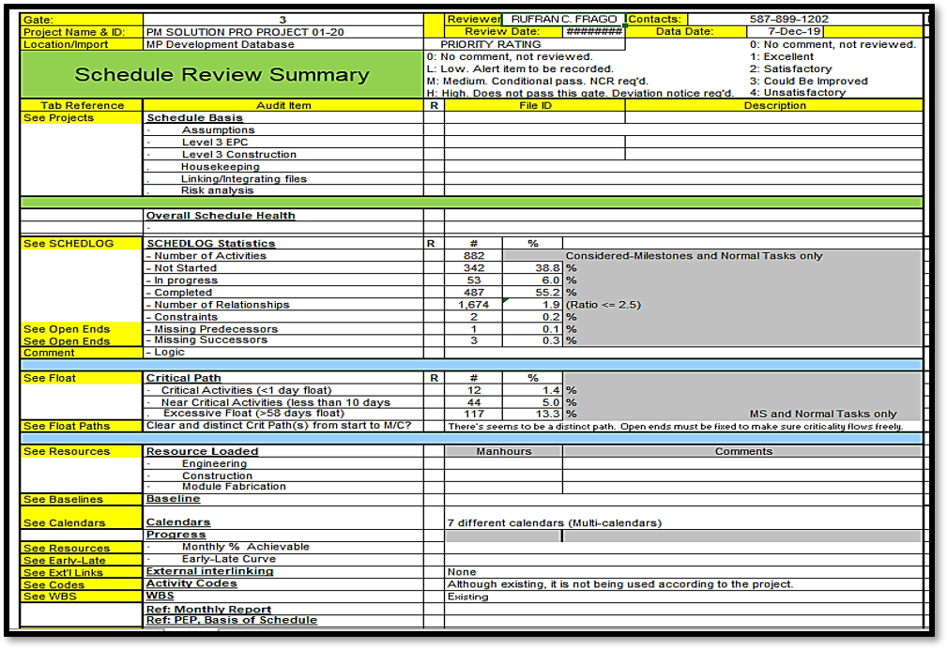Click Completed count 487
This screenshot has height=649, width=947.
coord(474,293)
